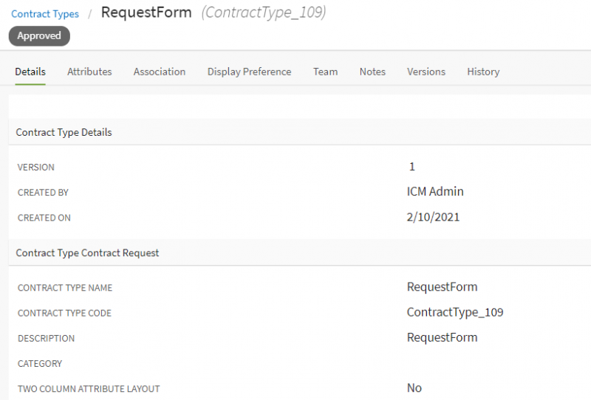Go to the Team tab
This screenshot has width=591, height=400.
pos(325,72)
